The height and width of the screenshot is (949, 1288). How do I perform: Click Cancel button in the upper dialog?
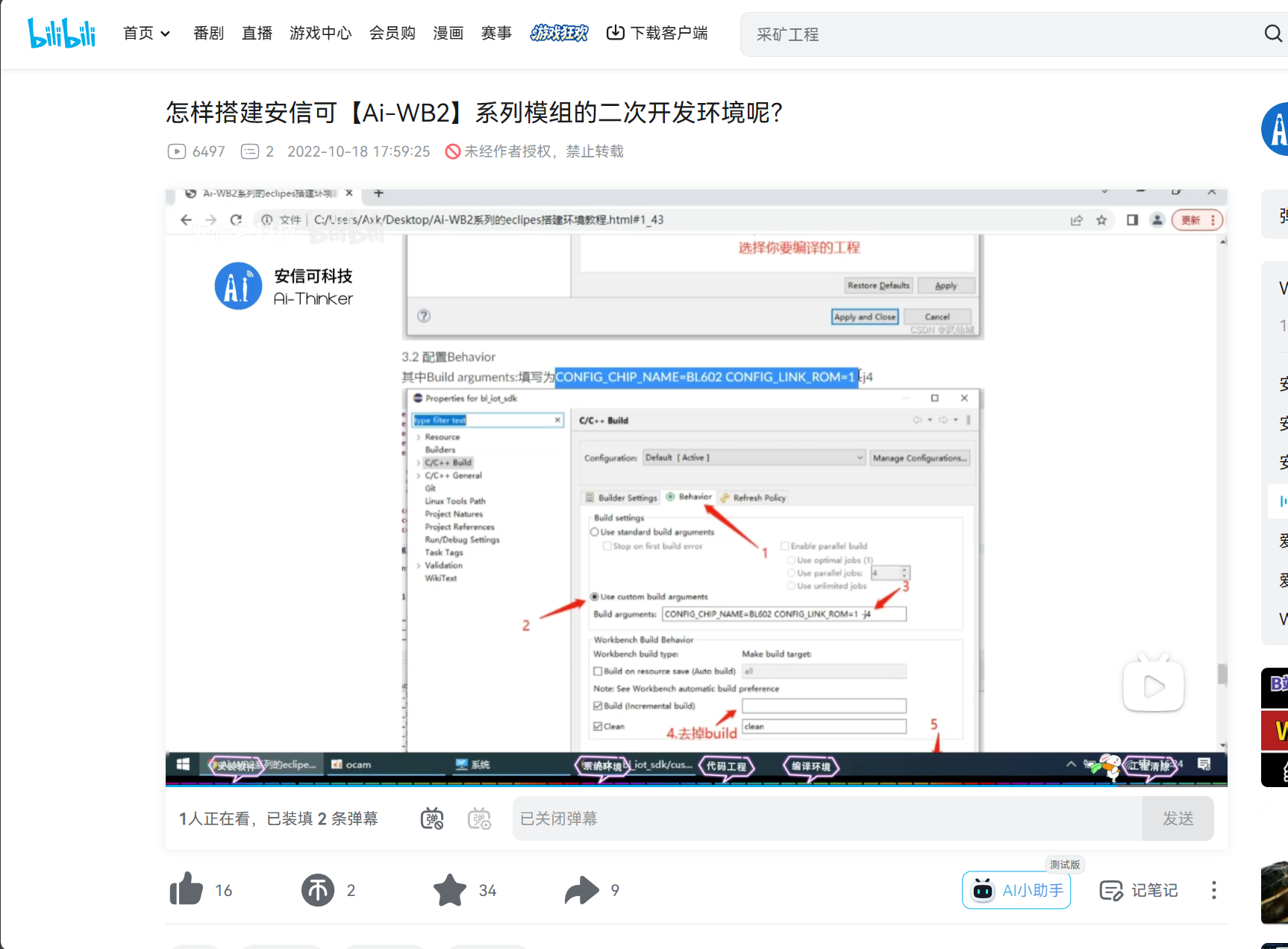pos(937,316)
